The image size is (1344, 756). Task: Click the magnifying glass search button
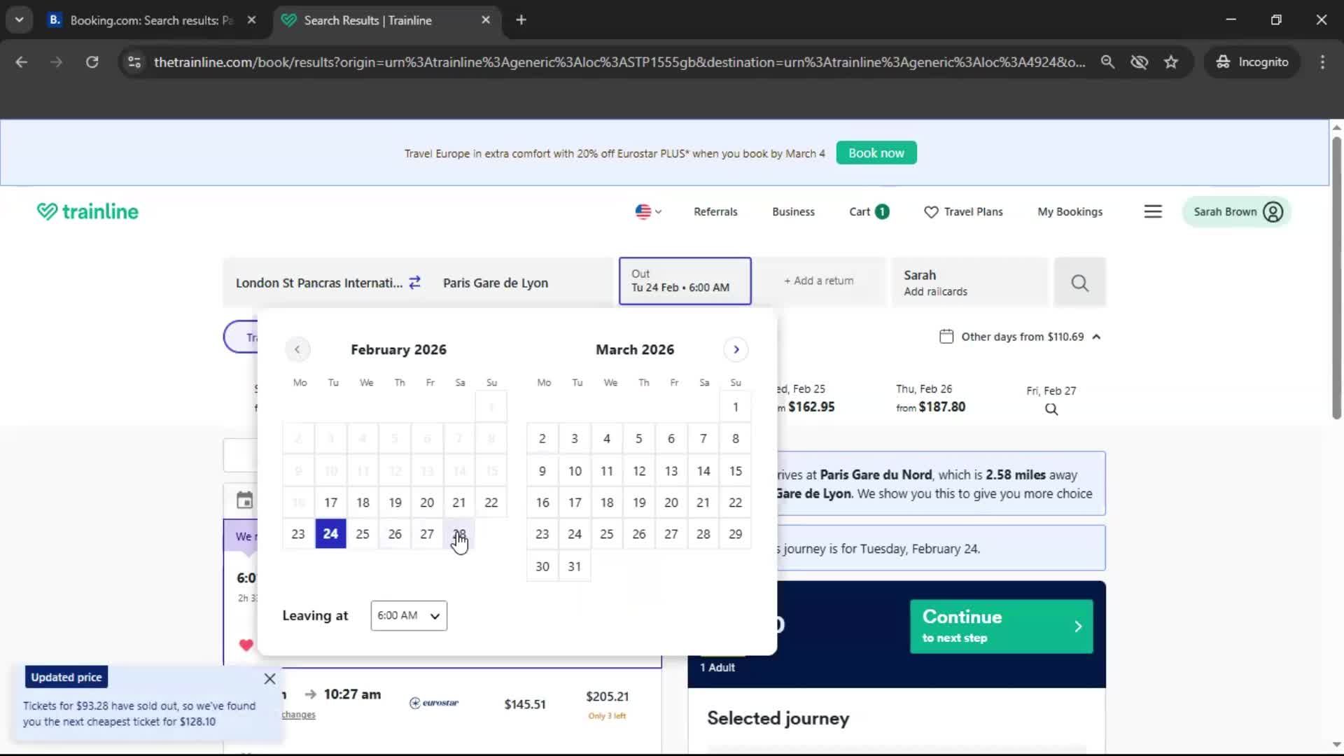click(x=1079, y=283)
